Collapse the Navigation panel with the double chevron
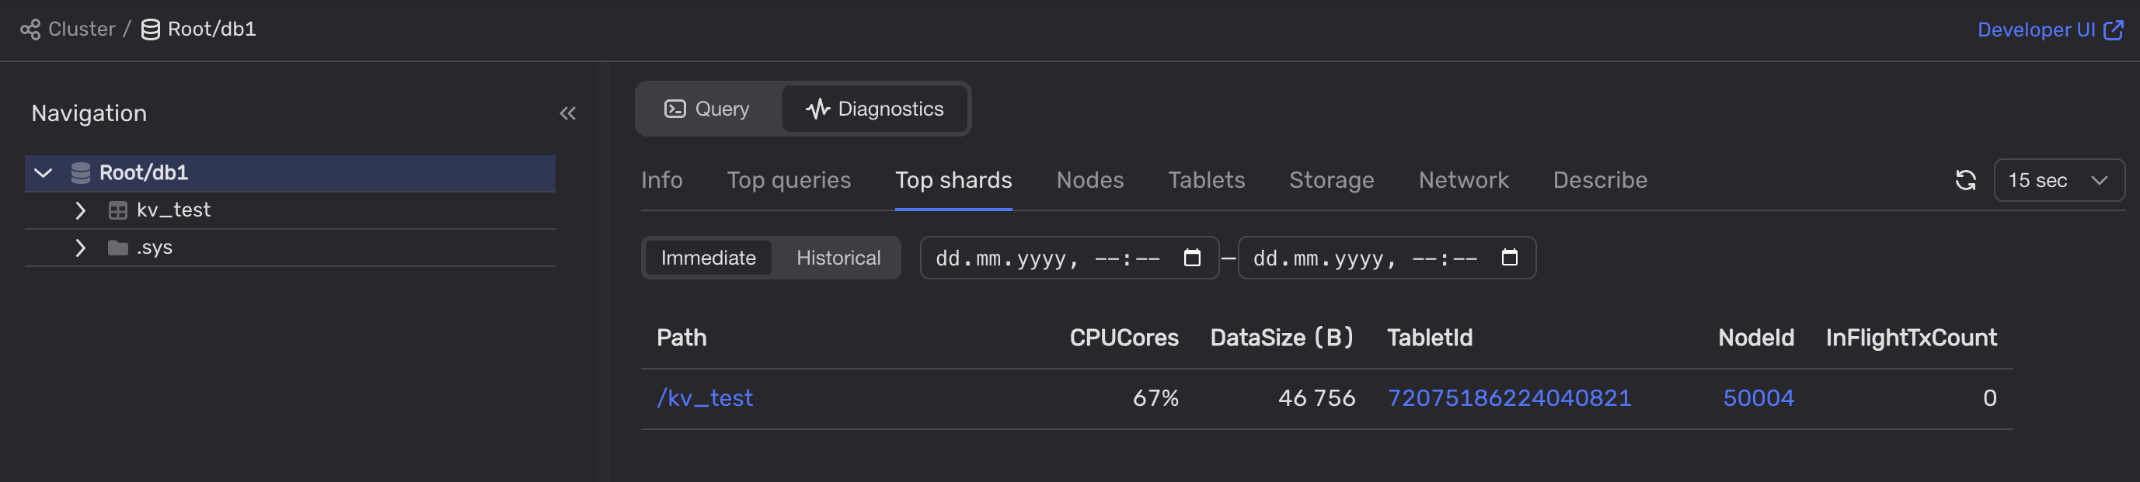Image resolution: width=2140 pixels, height=482 pixels. click(567, 113)
